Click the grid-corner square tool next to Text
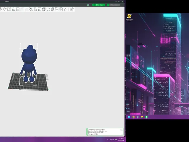The height and width of the screenshot is (142, 189). 39,9
